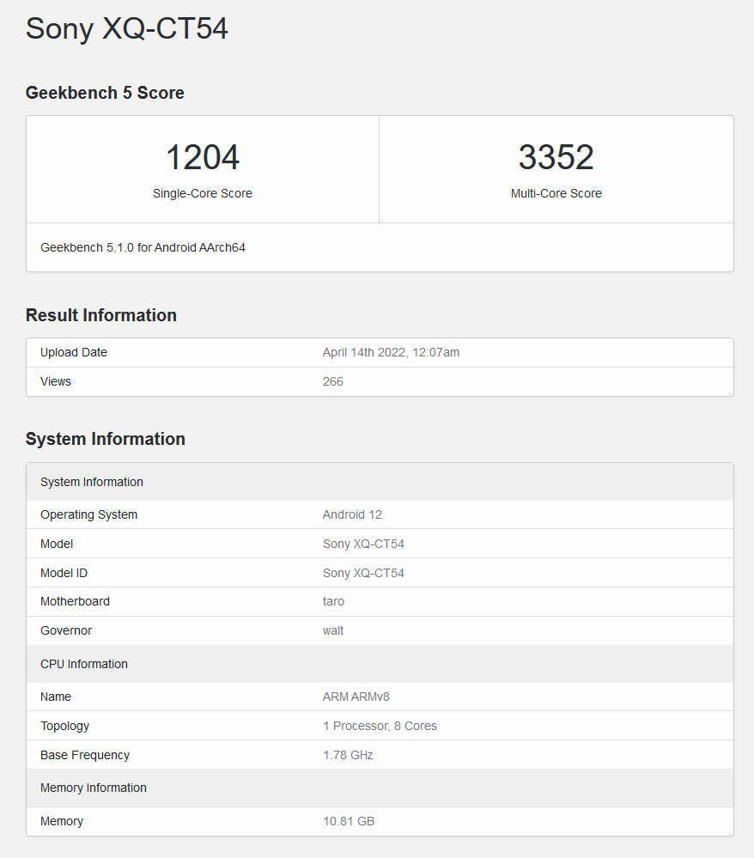
Task: Click the single-core score 1204
Action: pyautogui.click(x=203, y=157)
